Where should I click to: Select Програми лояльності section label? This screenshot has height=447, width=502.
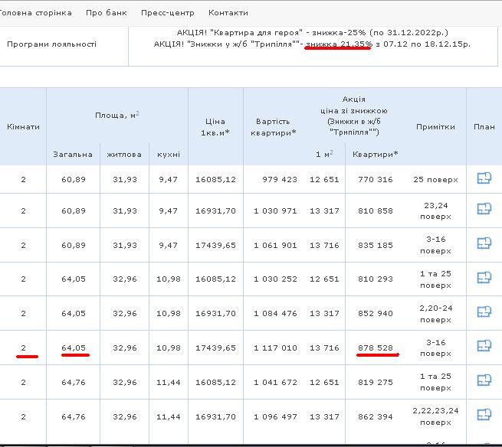point(51,44)
